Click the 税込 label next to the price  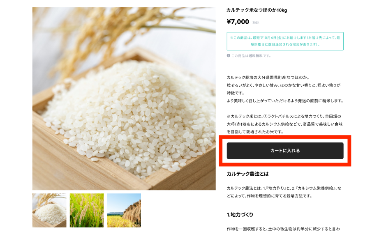coord(256,23)
